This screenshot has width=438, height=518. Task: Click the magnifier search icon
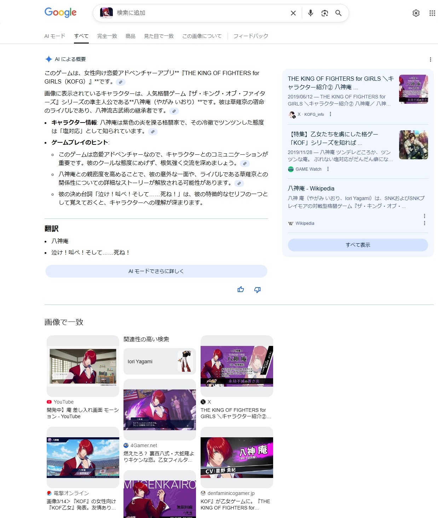pos(338,13)
